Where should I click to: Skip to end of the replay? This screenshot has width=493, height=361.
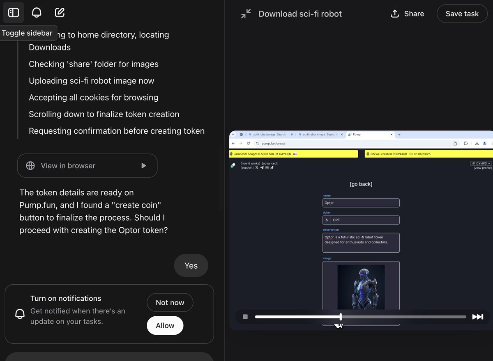coord(477,317)
